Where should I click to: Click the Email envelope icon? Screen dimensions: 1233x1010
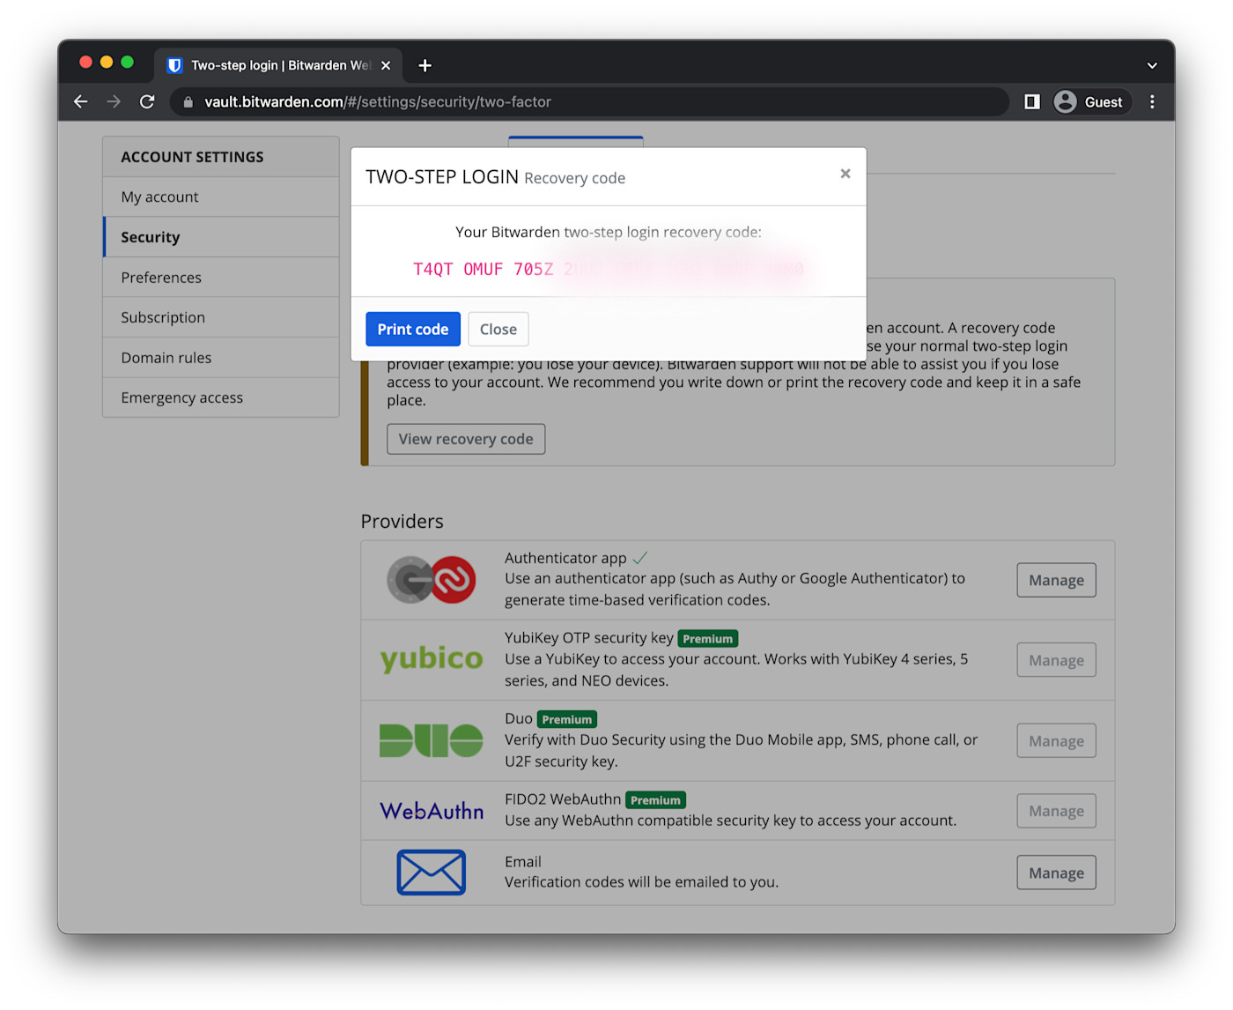pyautogui.click(x=431, y=872)
